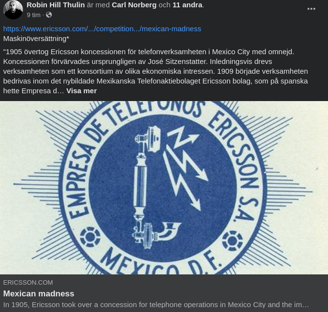The image size is (328, 312).
Task: Click the MEXICO D.F. lettering on emblem
Action: 161,261
